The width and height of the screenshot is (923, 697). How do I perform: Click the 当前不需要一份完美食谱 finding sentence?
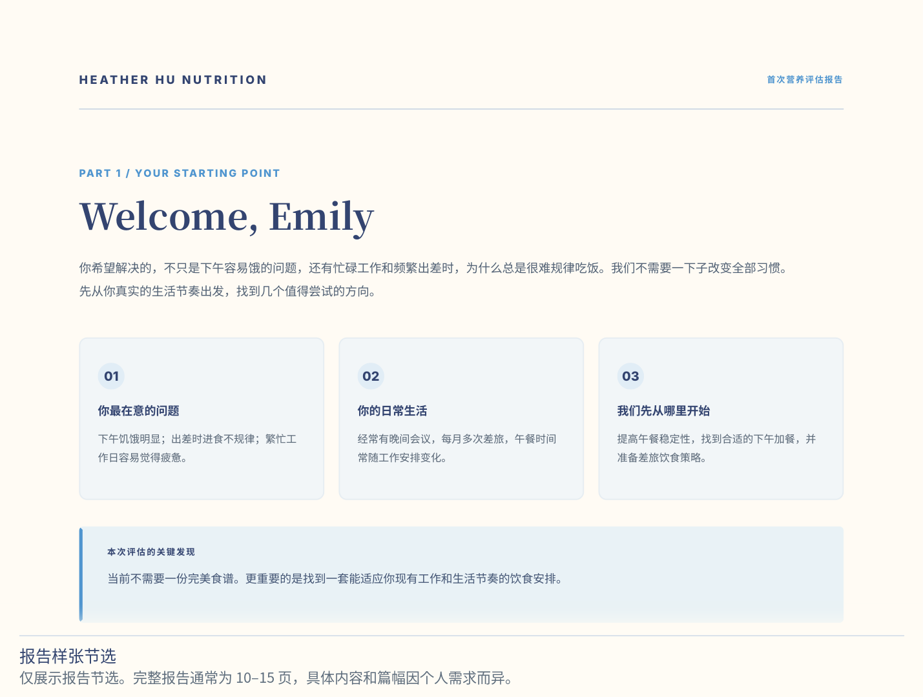point(335,579)
